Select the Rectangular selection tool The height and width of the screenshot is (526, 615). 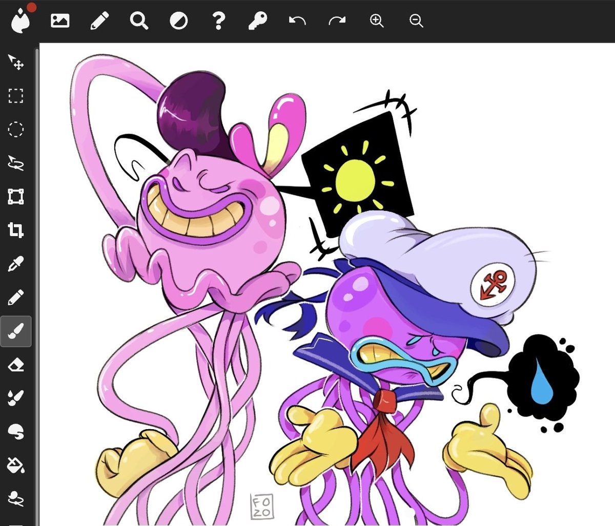(x=16, y=96)
